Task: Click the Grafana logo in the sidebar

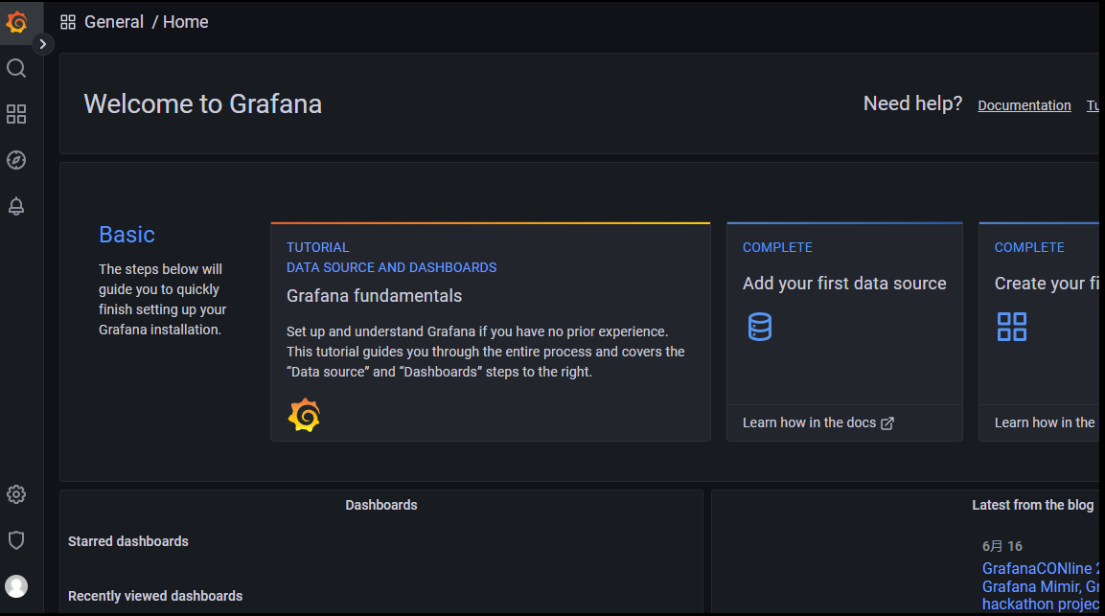Action: (x=16, y=23)
